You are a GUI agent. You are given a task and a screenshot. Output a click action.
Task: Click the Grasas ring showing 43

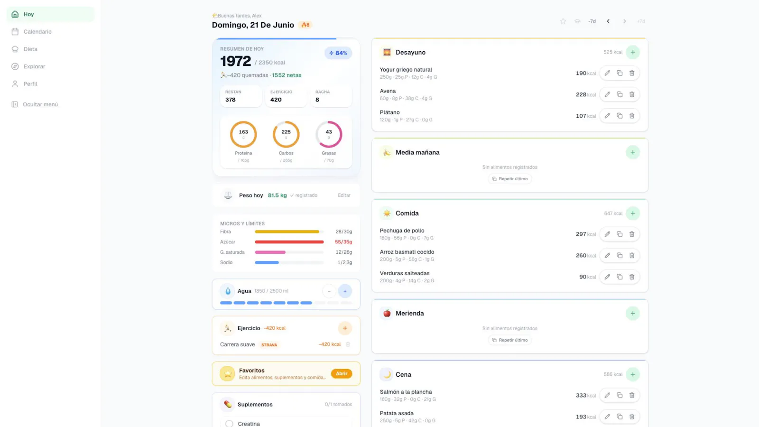(329, 135)
